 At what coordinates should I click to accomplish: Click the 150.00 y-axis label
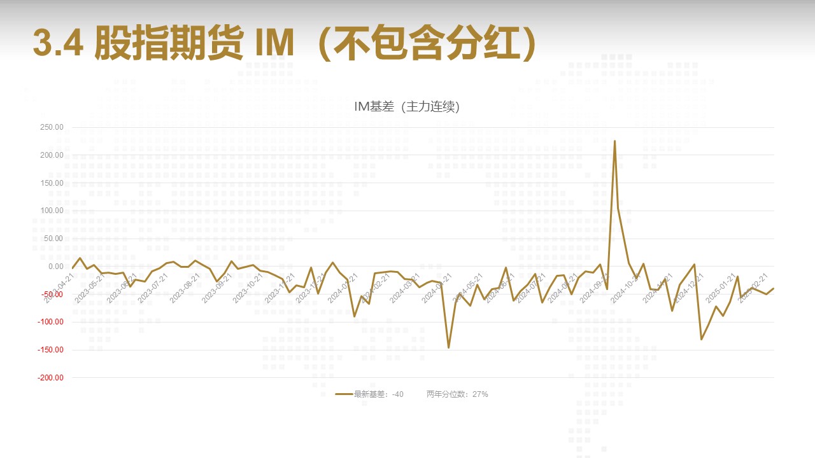[51, 183]
